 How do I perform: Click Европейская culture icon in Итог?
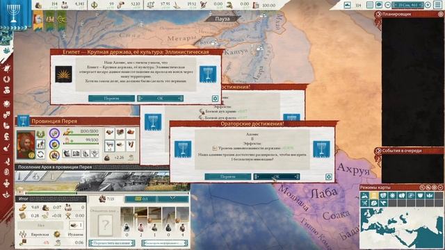(x=23, y=235)
